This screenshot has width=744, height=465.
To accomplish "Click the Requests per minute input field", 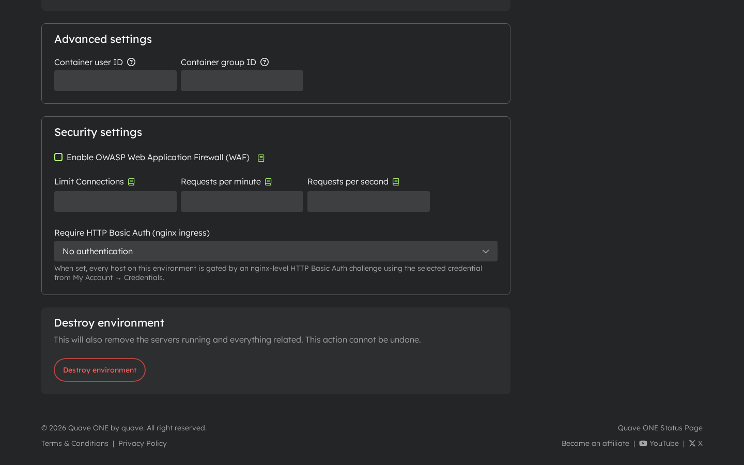I will point(241,202).
